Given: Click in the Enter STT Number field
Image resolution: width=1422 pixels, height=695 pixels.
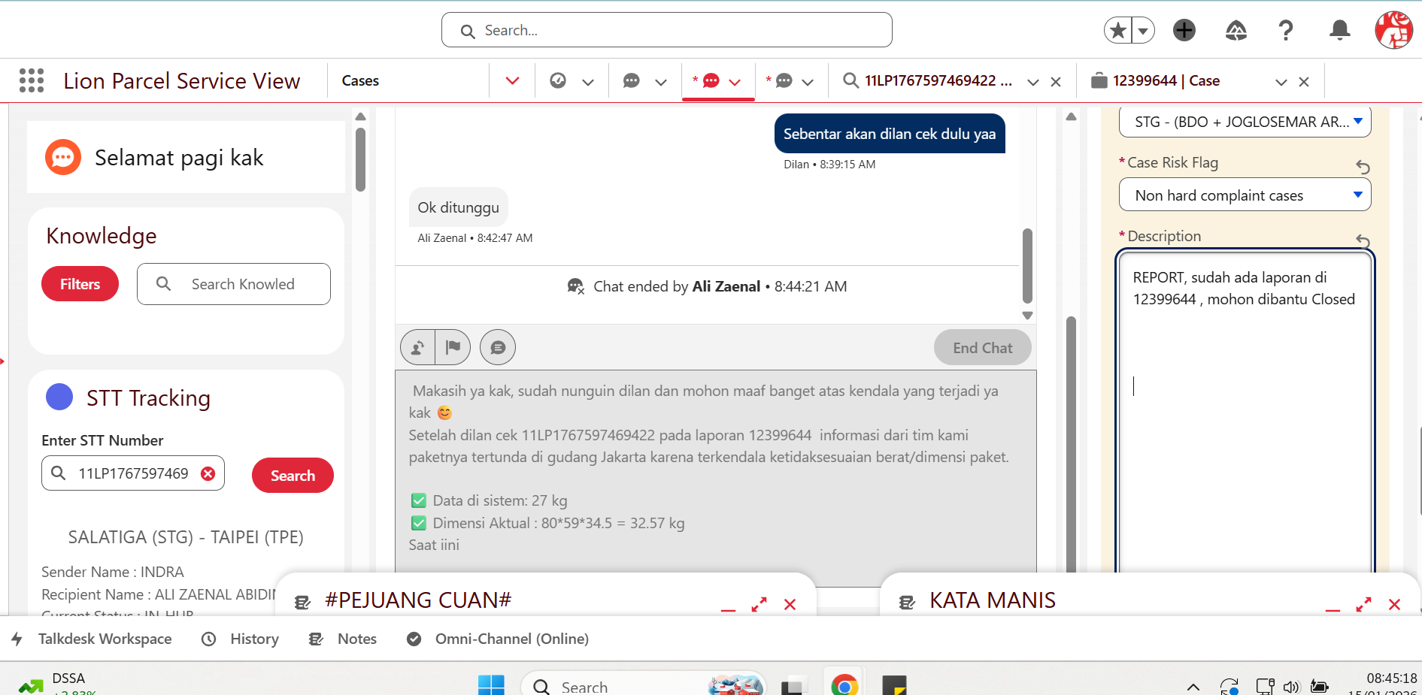Looking at the screenshot, I should tap(133, 473).
